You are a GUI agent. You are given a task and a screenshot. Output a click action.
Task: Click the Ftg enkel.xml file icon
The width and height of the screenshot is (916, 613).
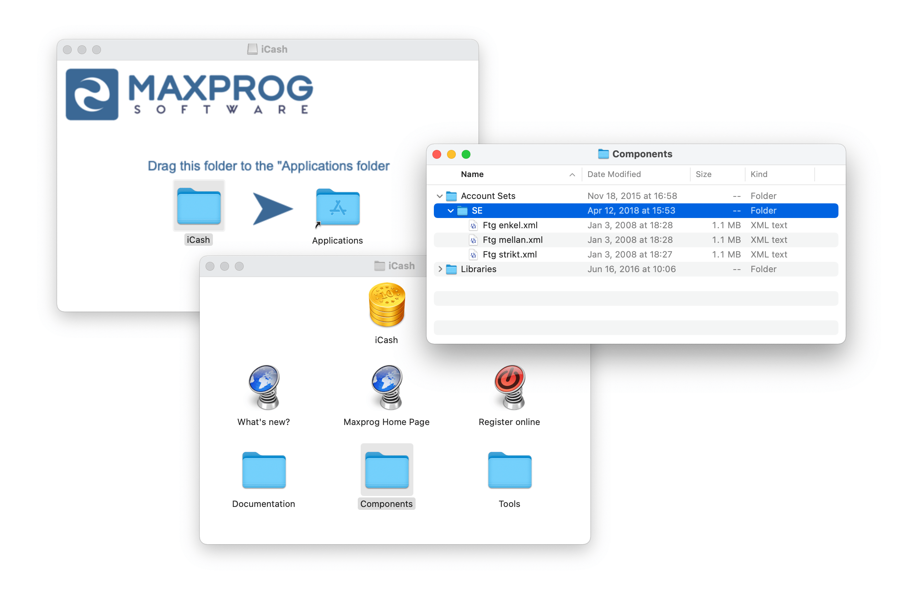(x=473, y=226)
